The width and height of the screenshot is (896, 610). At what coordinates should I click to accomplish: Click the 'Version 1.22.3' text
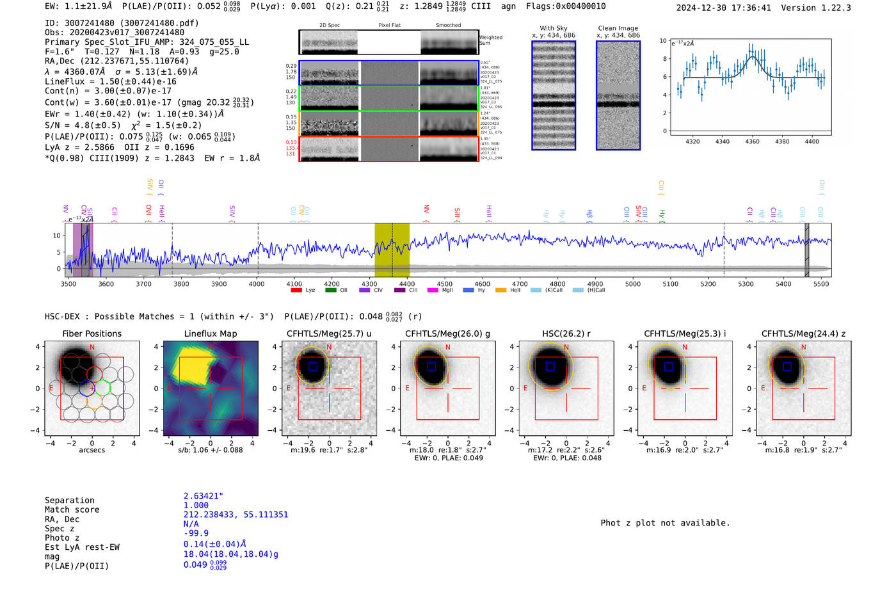[816, 8]
